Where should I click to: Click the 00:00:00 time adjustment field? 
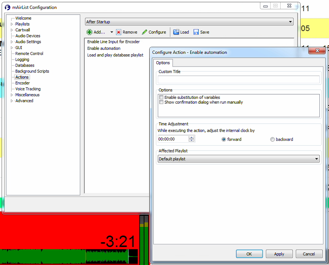(x=173, y=139)
